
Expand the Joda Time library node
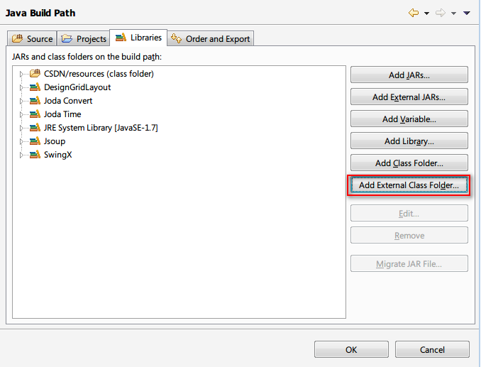21,114
